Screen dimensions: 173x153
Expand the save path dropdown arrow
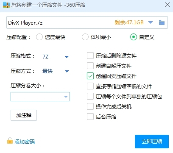pos(151,22)
